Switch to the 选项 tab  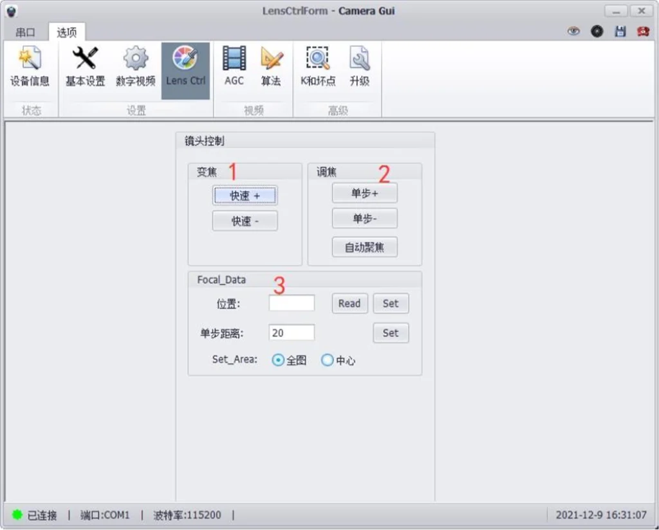66,32
